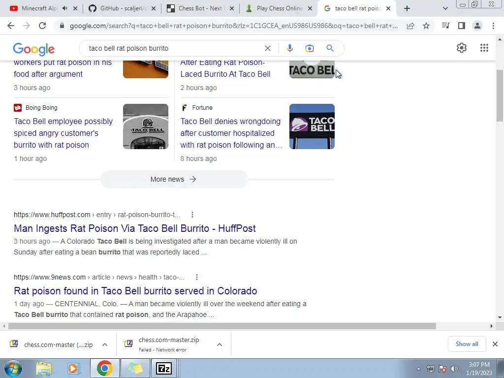Open the tab search dropdown
Viewport: 504px width, 378px height.
point(445,8)
